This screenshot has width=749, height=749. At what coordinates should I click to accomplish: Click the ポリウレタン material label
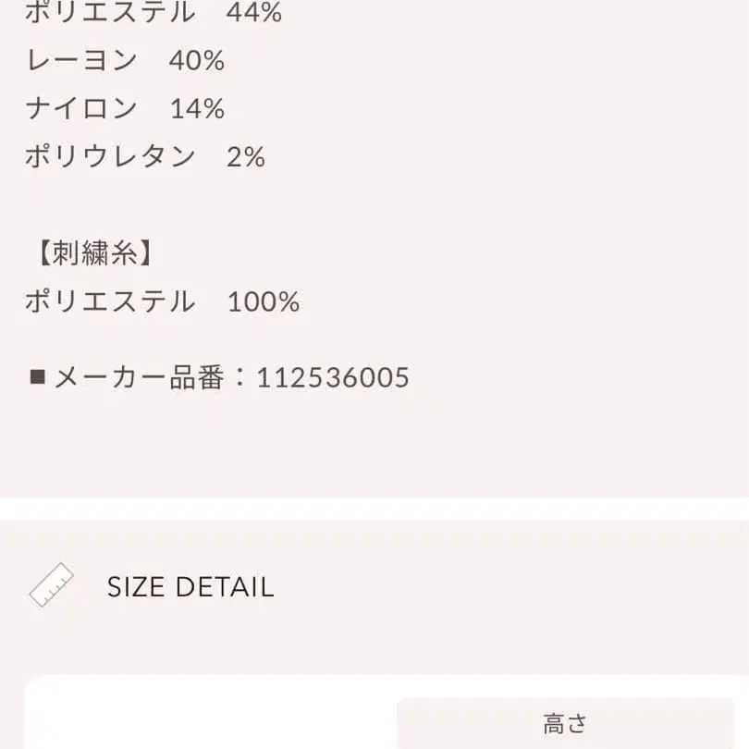click(110, 156)
